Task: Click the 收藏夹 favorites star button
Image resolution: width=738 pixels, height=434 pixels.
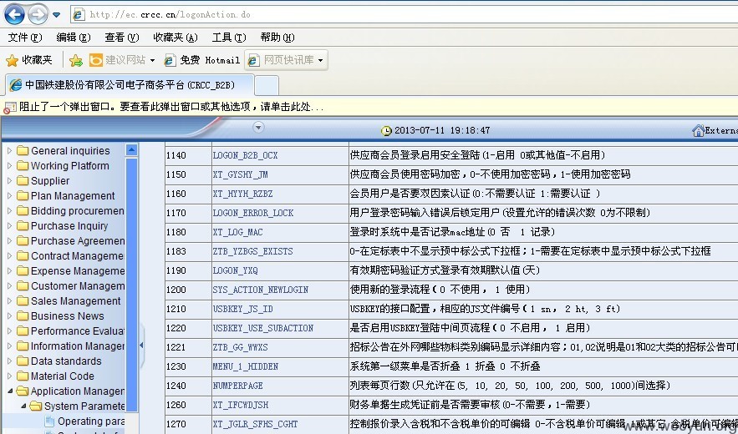Action: (x=29, y=60)
